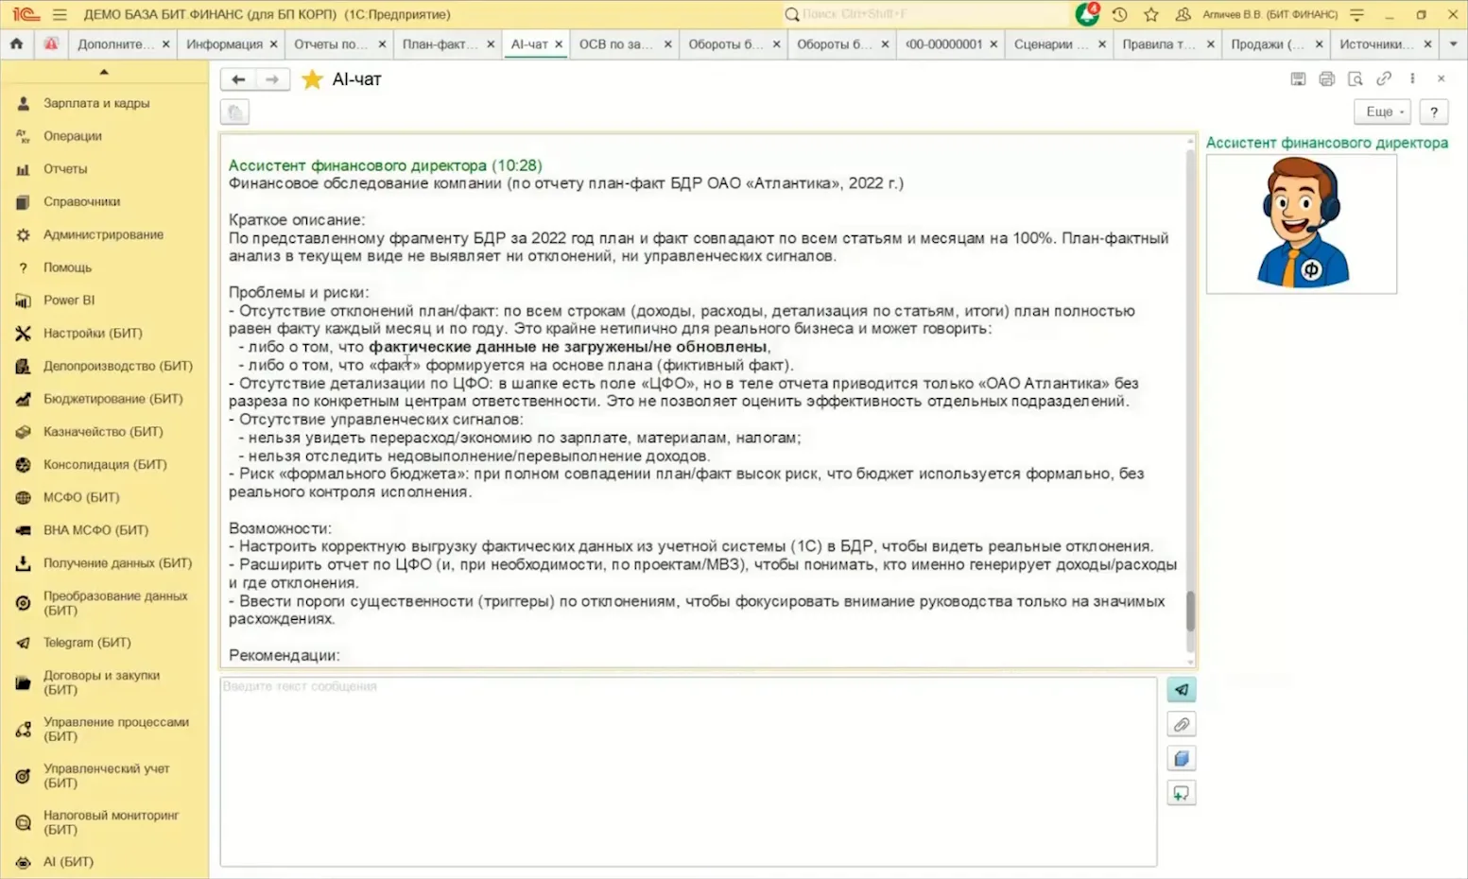The image size is (1468, 879).
Task: Expand the Еще dropdown button
Action: [1383, 112]
